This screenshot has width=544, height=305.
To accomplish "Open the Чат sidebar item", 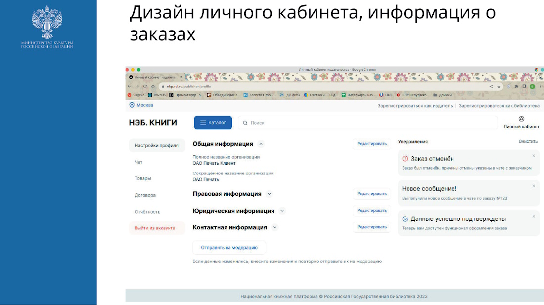I will (x=139, y=162).
